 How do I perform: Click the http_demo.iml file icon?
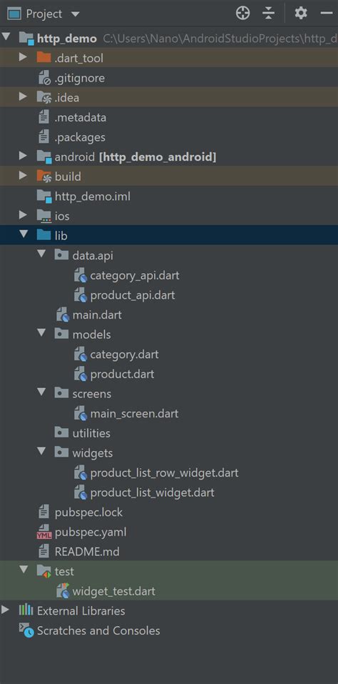(x=44, y=197)
